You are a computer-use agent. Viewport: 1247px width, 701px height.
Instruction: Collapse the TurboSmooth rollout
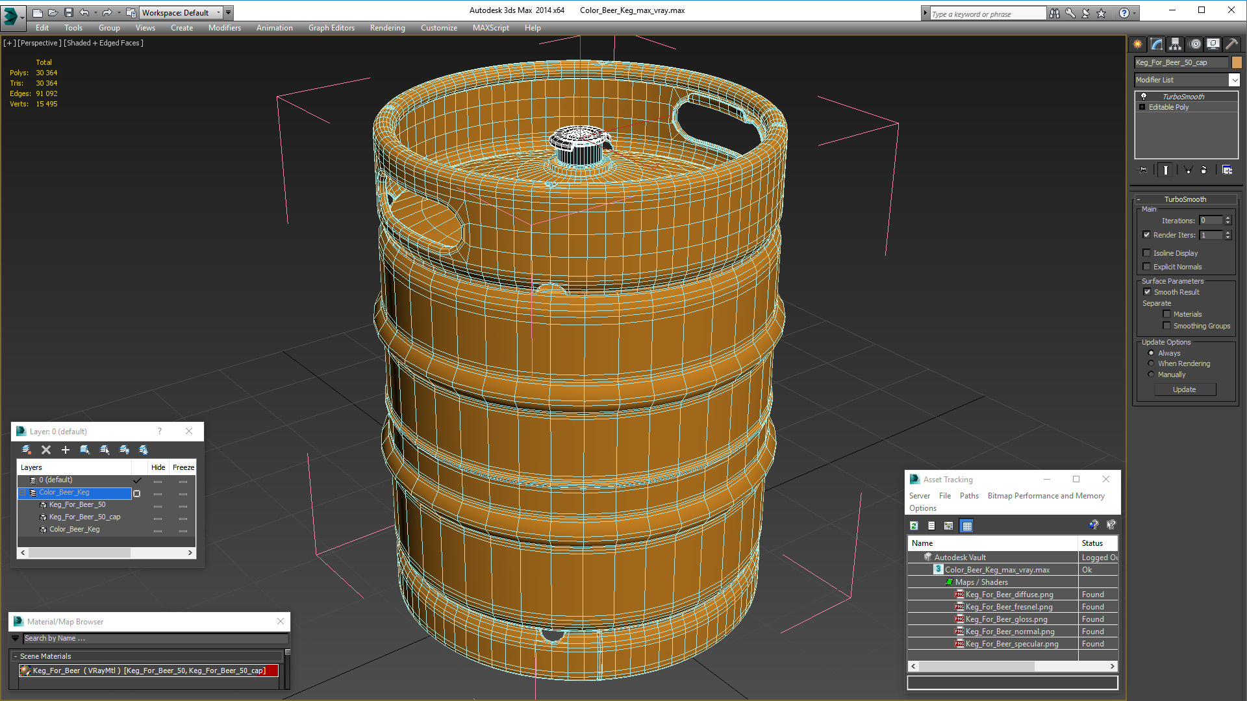coord(1139,199)
